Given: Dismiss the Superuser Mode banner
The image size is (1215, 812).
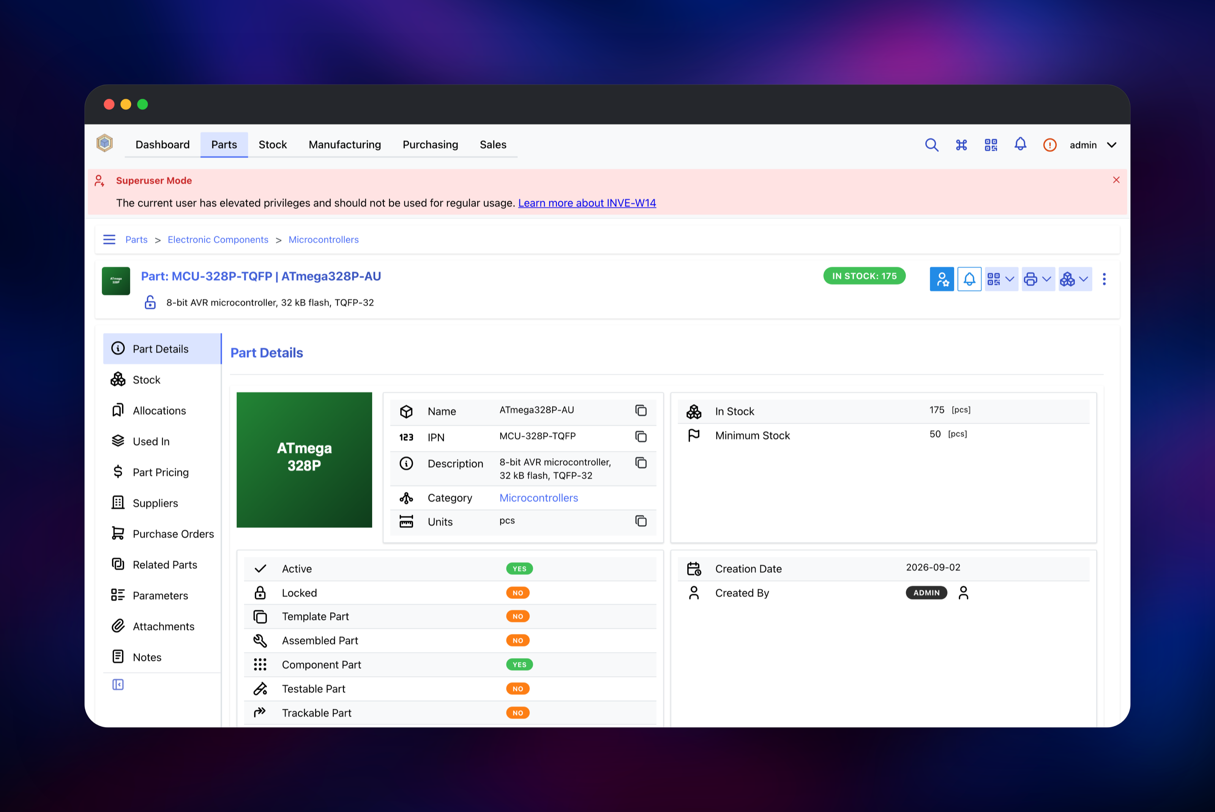Looking at the screenshot, I should pos(1116,180).
